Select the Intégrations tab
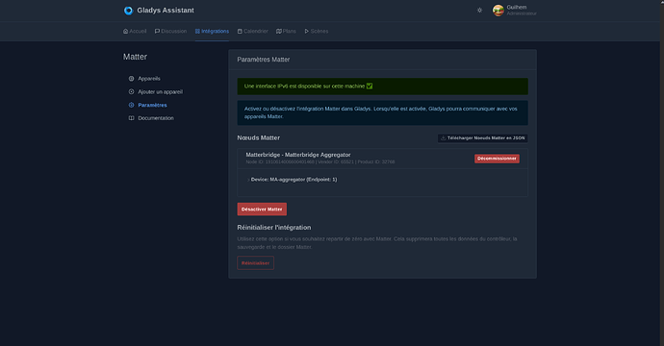 point(212,32)
